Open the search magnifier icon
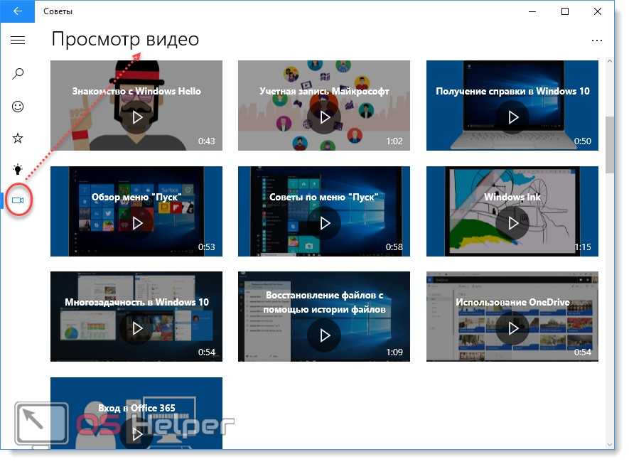Image resolution: width=629 pixels, height=464 pixels. 18,73
